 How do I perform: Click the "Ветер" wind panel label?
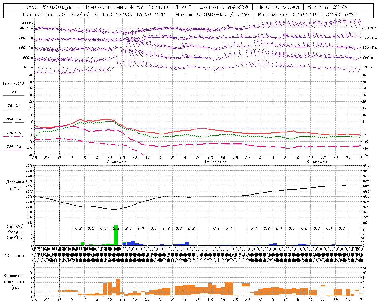click(27, 22)
